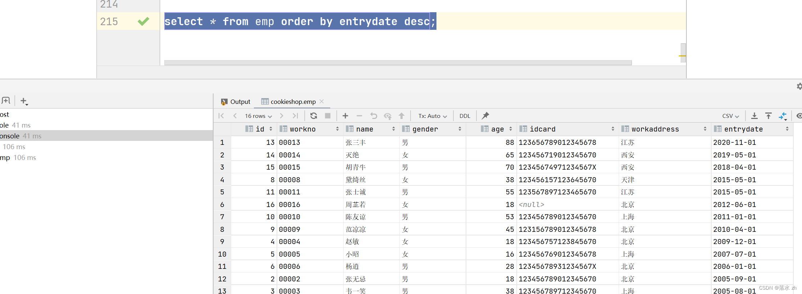Click the workno cell 00005
This screenshot has width=802, height=294.
(310, 254)
